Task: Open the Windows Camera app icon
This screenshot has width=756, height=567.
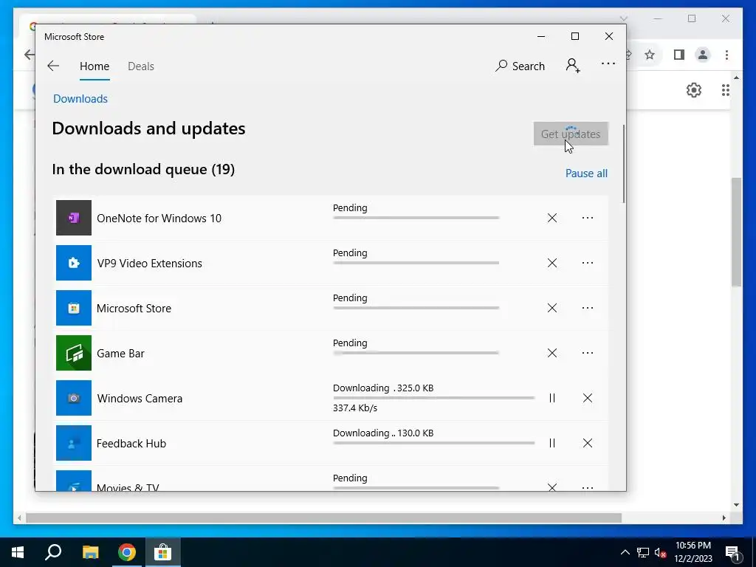Action: (x=74, y=398)
